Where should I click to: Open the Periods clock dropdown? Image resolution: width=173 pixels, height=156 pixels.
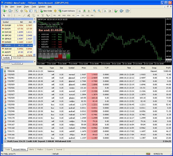click(122, 11)
